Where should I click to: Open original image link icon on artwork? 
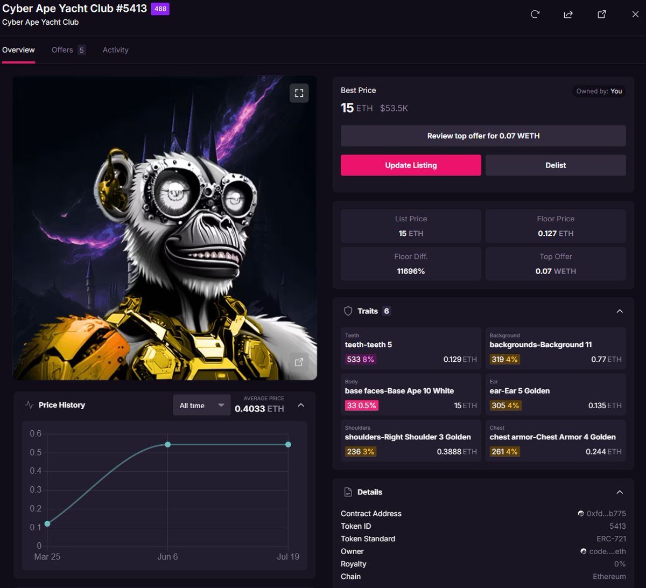click(299, 362)
